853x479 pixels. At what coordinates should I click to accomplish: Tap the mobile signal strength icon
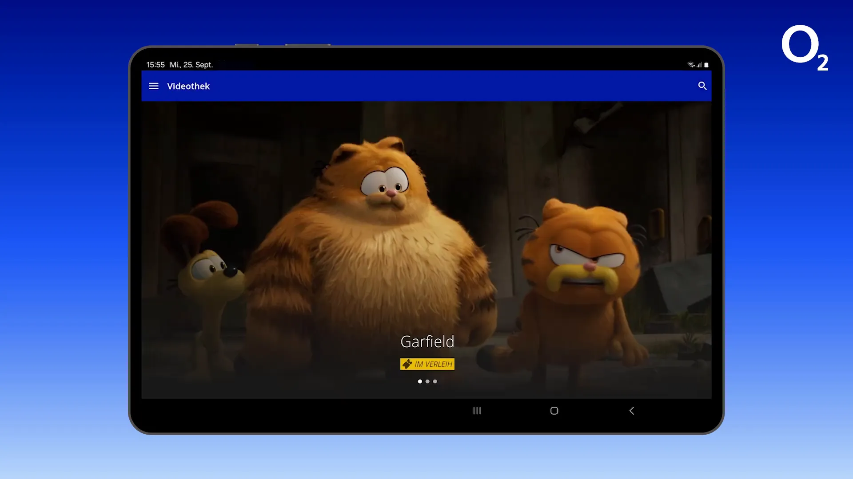pos(699,65)
